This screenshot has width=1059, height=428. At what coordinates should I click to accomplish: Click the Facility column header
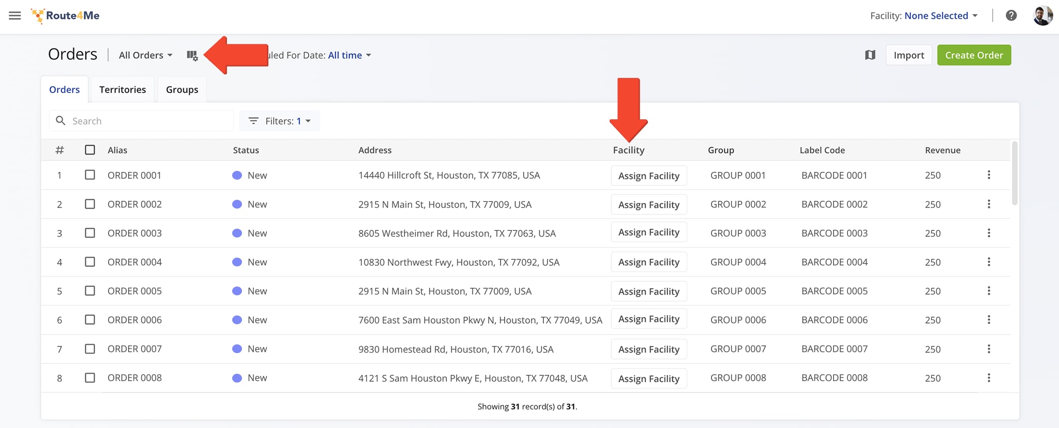click(x=629, y=150)
